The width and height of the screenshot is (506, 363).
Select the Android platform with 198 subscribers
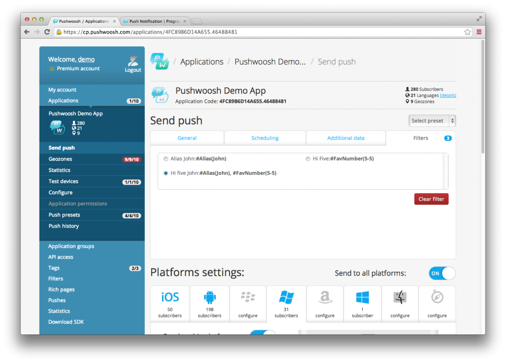(210, 304)
